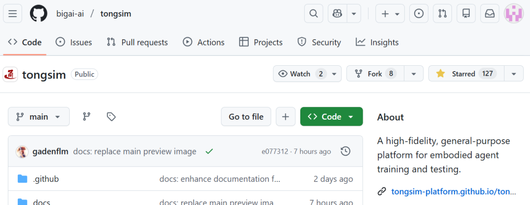Click the Go to file button
Screen dimensions: 530x205
(x=246, y=117)
